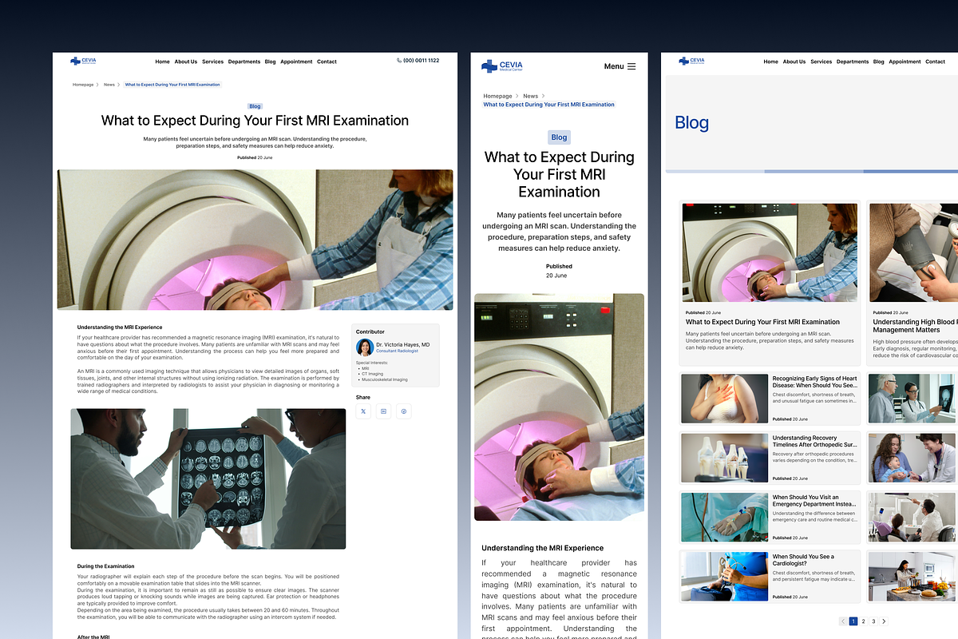Open Departments in the article page navigation
This screenshot has width=958, height=639.
coord(244,62)
